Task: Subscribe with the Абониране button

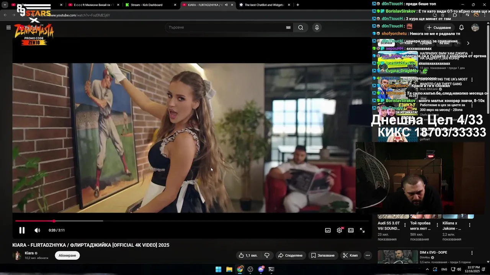Action: pyautogui.click(x=67, y=256)
